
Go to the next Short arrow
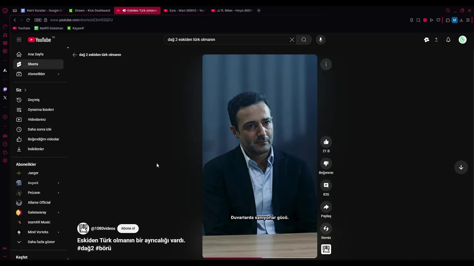click(x=461, y=167)
